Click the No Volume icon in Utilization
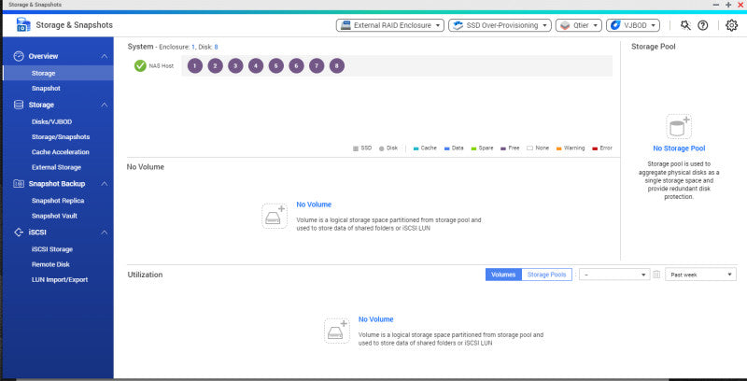 tap(337, 331)
